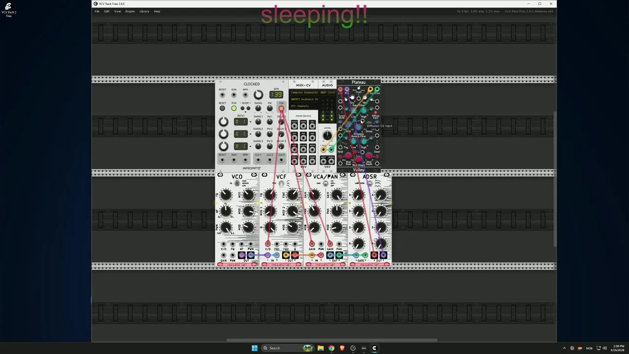This screenshot has width=629, height=354.
Task: Open File Explorer from the taskbar
Action: pyautogui.click(x=320, y=348)
